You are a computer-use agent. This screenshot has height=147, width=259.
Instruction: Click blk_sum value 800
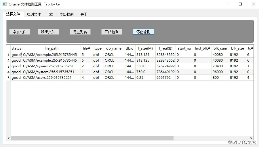click(x=216, y=78)
